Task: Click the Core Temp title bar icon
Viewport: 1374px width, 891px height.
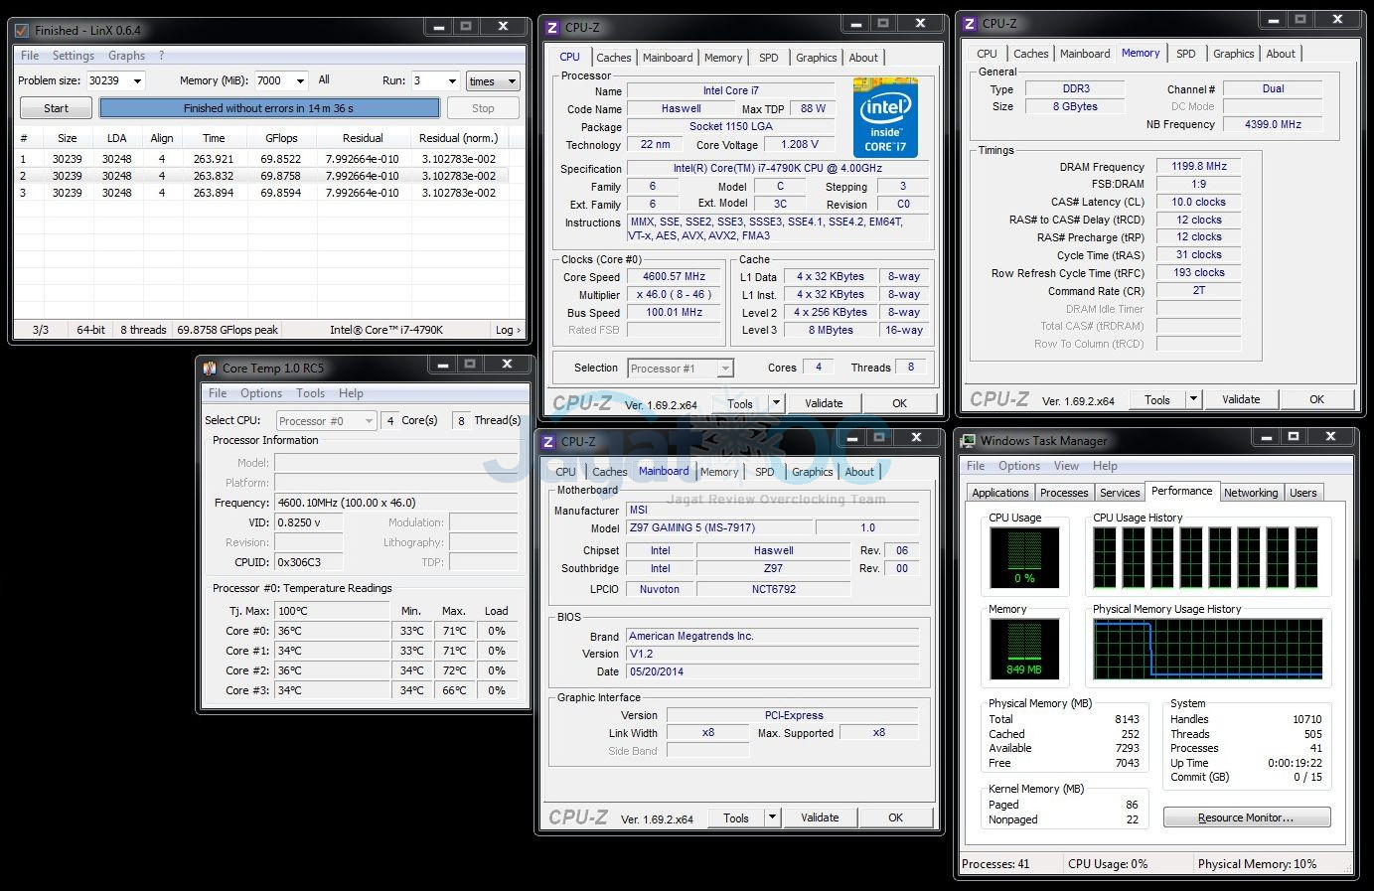Action: pyautogui.click(x=210, y=368)
